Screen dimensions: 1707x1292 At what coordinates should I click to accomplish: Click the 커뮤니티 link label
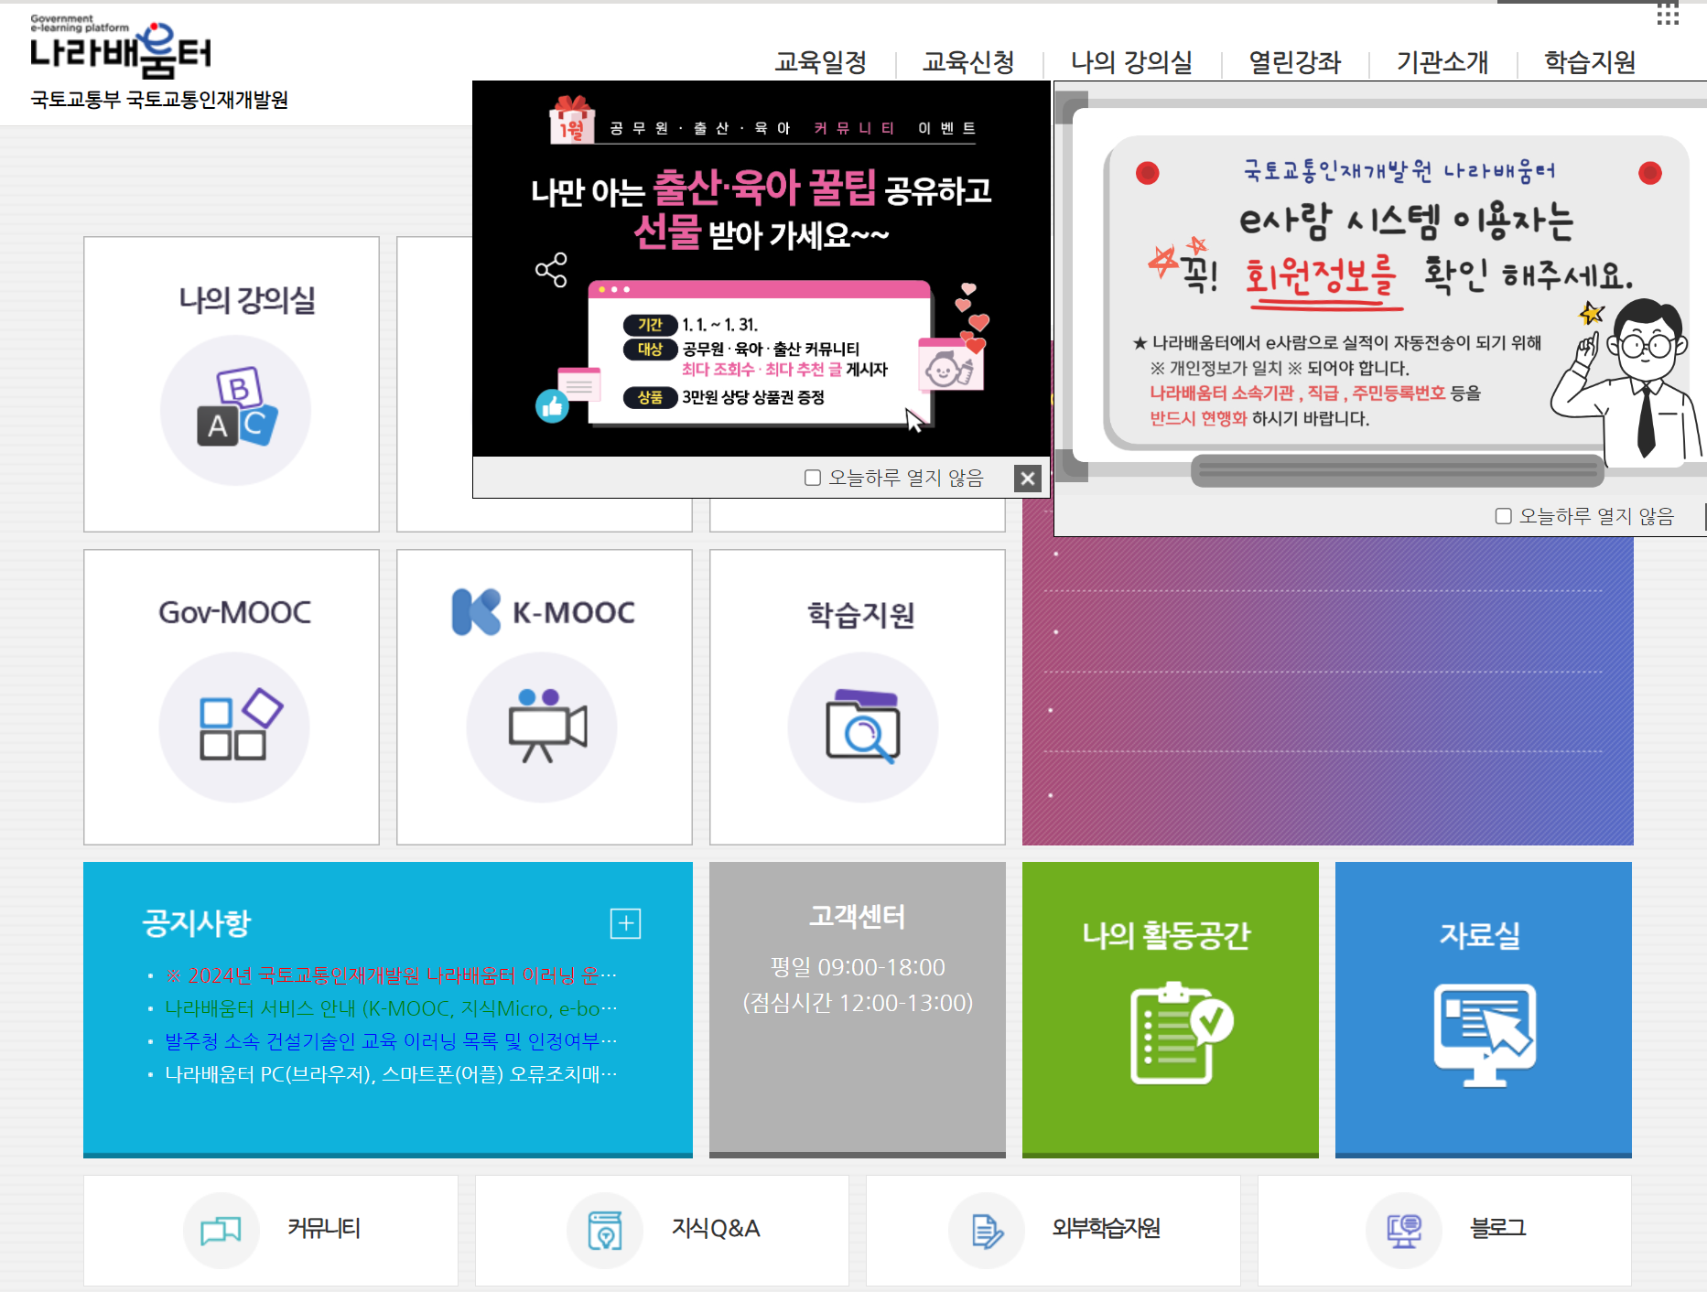(324, 1228)
